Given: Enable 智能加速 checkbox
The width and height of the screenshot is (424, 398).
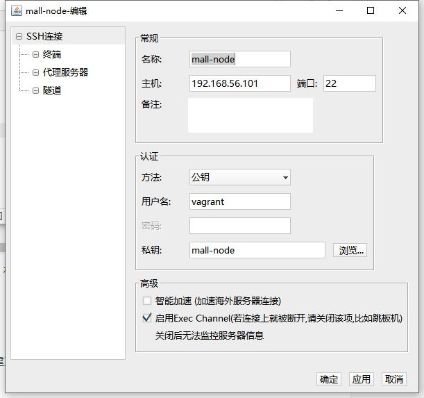Looking at the screenshot, I should [x=147, y=301].
